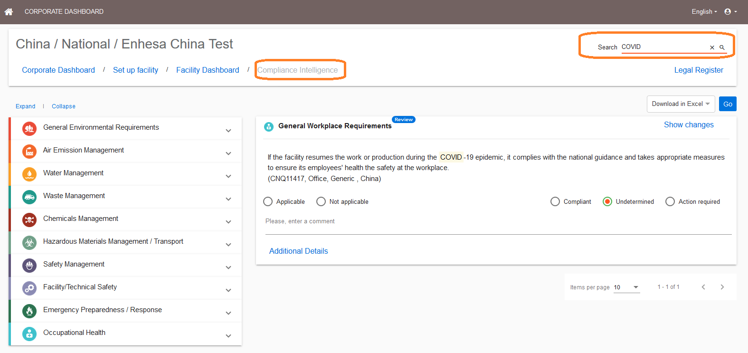Expand General Environmental Requirements chevron

pos(228,130)
